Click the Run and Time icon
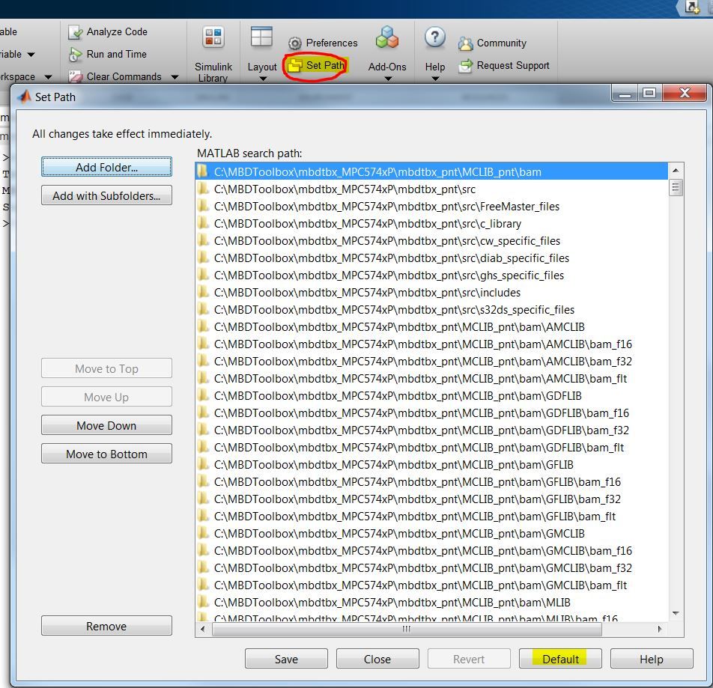 75,54
